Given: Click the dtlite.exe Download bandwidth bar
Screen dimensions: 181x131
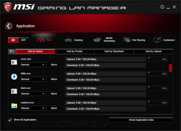Looking at the screenshot, I should (105, 80).
